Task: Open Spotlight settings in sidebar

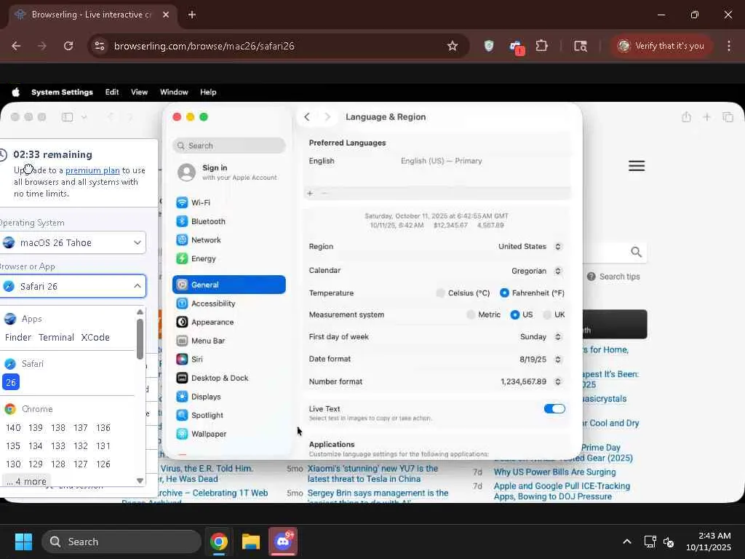Action: (228, 415)
